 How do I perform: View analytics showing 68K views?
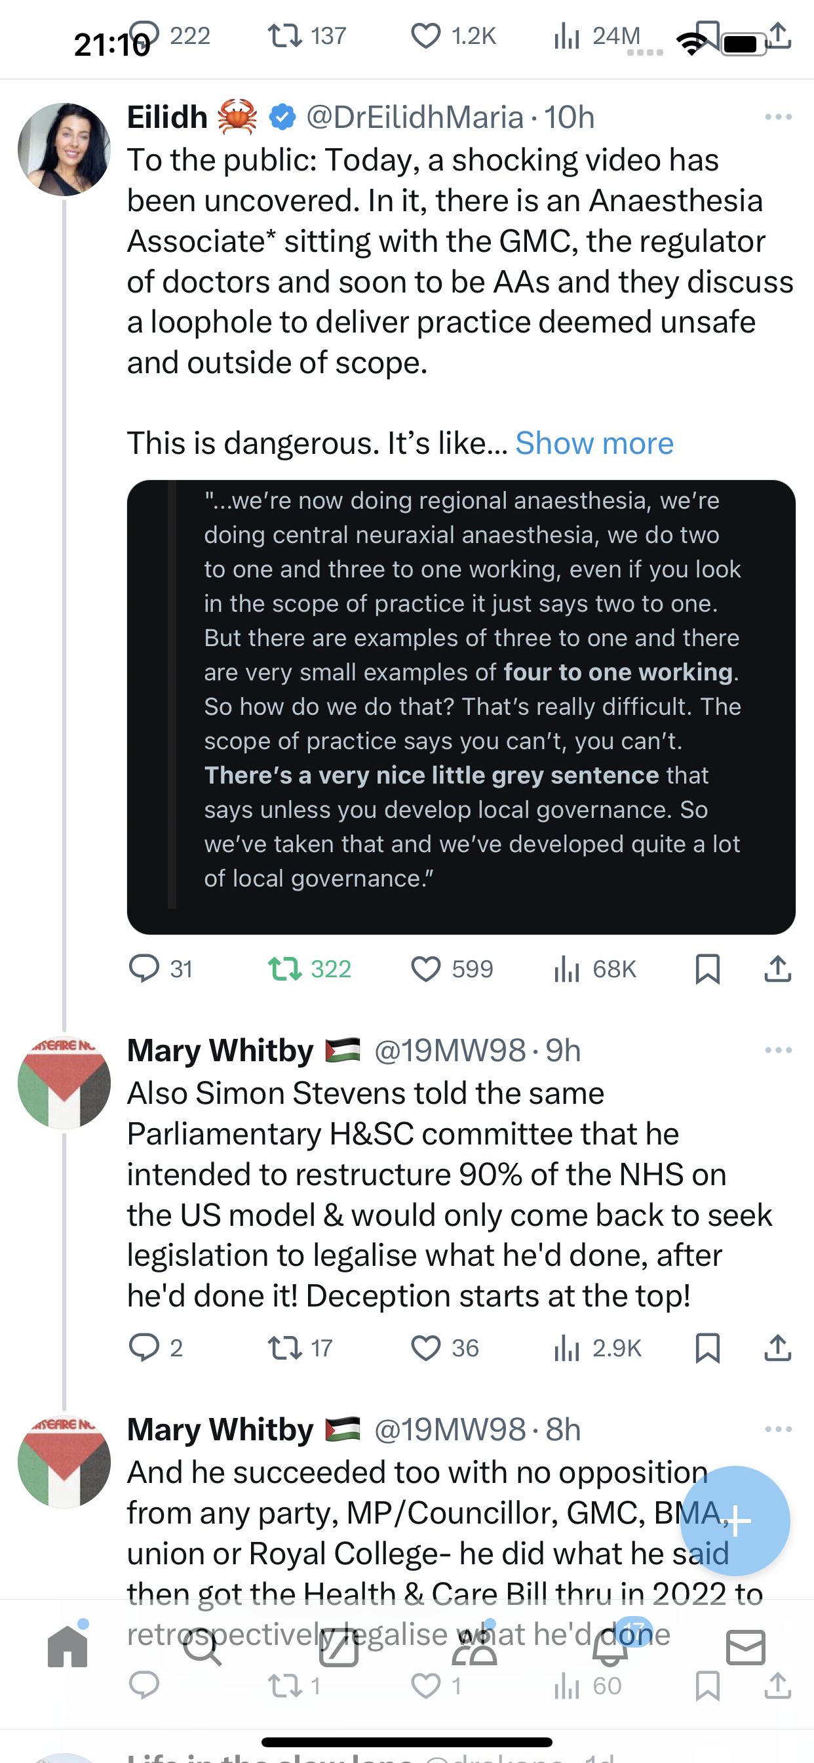(x=595, y=969)
